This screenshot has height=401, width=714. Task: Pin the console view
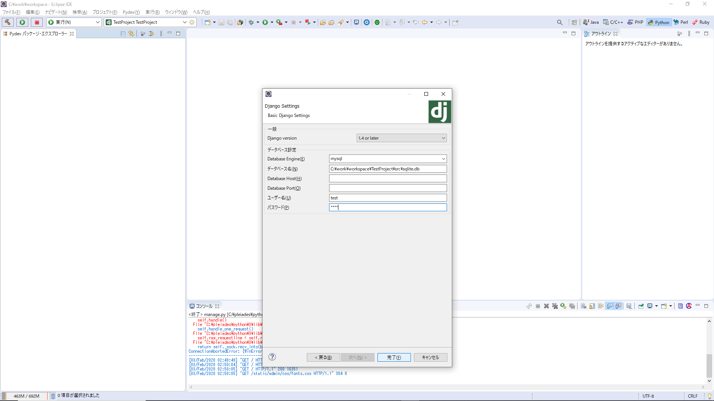[x=641, y=306]
